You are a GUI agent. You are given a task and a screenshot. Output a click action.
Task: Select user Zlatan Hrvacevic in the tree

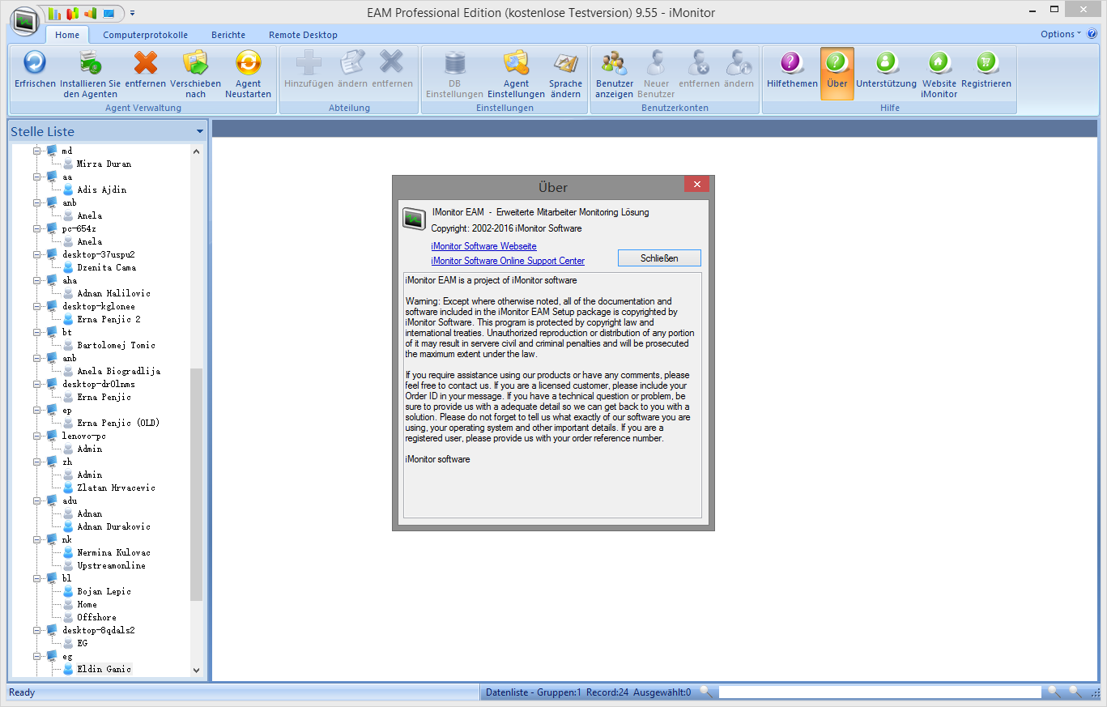pos(116,488)
